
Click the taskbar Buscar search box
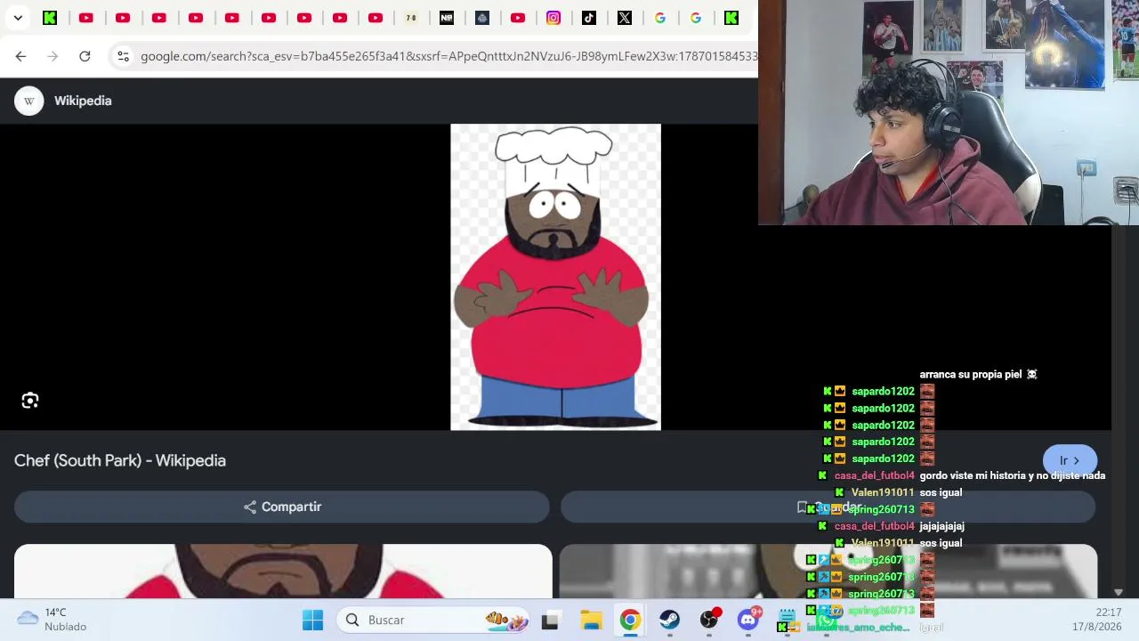433,620
